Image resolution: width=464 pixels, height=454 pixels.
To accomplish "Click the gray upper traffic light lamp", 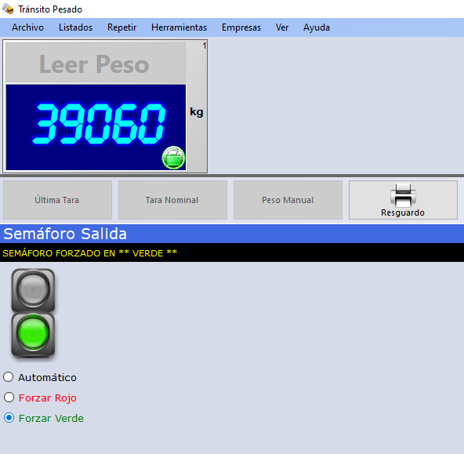I will 33,289.
